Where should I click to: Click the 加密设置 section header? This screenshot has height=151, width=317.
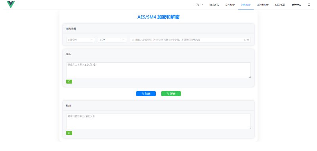[71, 29]
